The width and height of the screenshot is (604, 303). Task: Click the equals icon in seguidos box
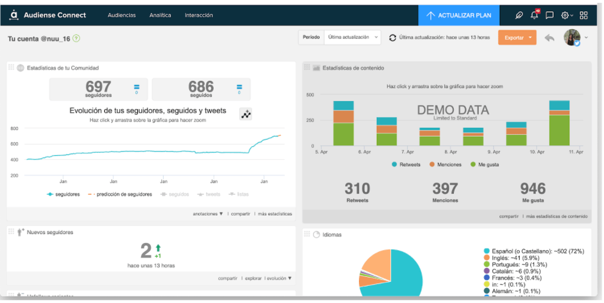tap(239, 89)
